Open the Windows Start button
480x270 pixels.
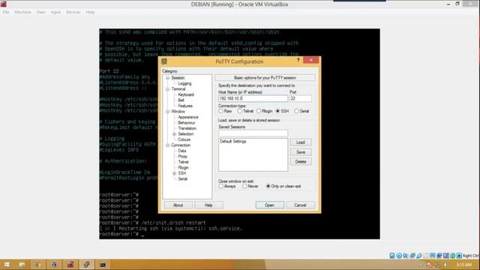pyautogui.click(x=7, y=265)
